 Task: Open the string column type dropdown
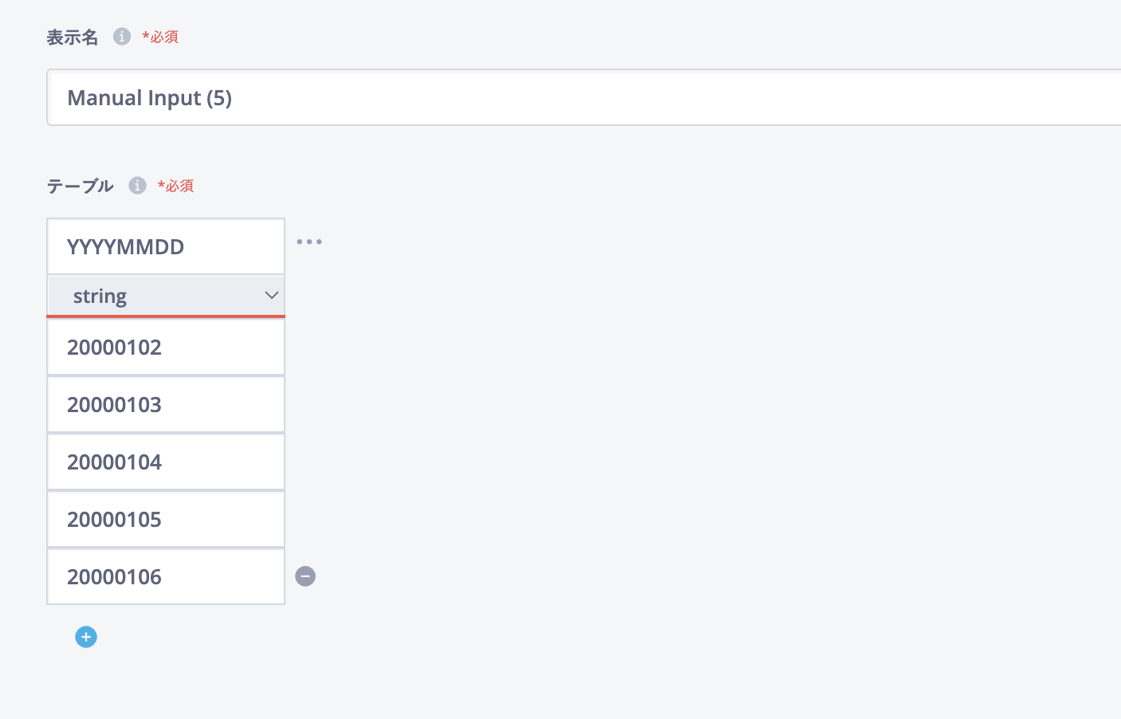pyautogui.click(x=166, y=296)
